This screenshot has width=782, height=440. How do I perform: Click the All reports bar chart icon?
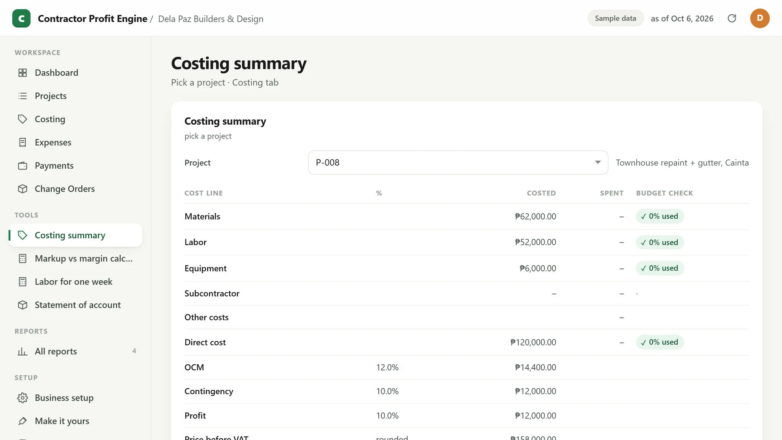(23, 351)
